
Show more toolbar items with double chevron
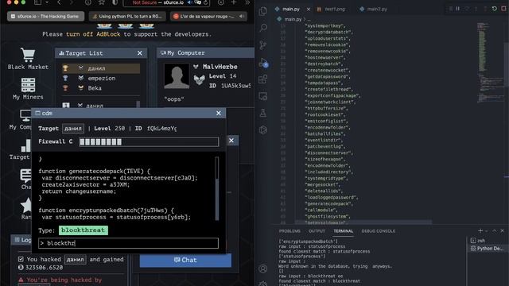[x=247, y=2]
